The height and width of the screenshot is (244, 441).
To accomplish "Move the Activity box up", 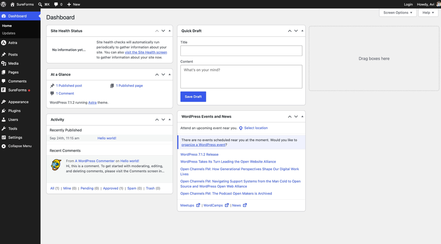I will click(x=157, y=119).
